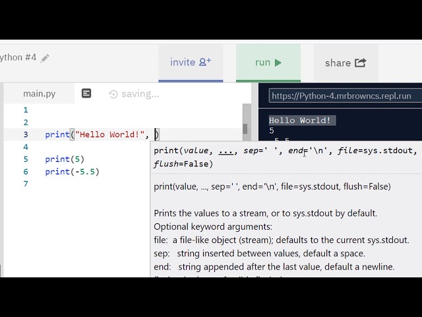This screenshot has width=422, height=317.
Task: Select line number 3 in the gutter
Action: pos(26,135)
